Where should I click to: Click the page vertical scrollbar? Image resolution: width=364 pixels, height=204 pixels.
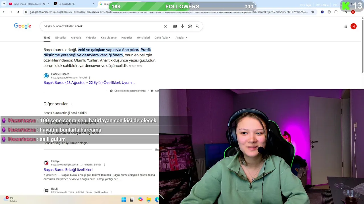coord(362,47)
